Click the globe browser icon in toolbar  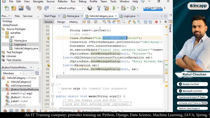90,8
